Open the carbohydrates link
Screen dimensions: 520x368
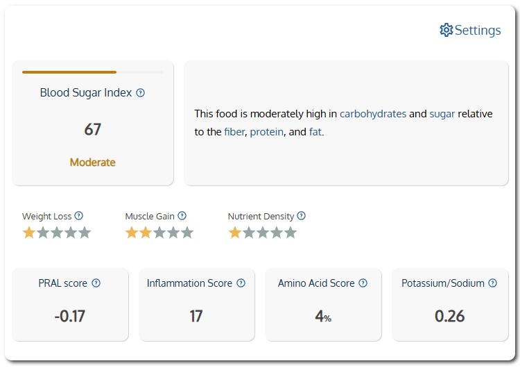[373, 114]
